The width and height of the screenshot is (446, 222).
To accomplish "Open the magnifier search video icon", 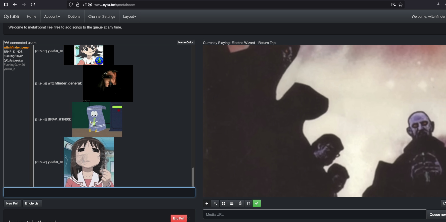I will pyautogui.click(x=215, y=203).
